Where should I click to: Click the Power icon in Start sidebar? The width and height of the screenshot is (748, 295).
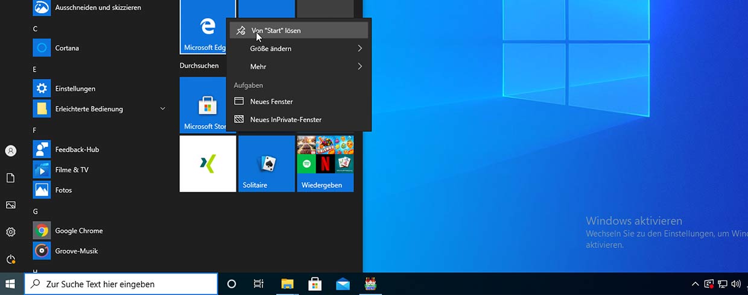click(x=11, y=259)
